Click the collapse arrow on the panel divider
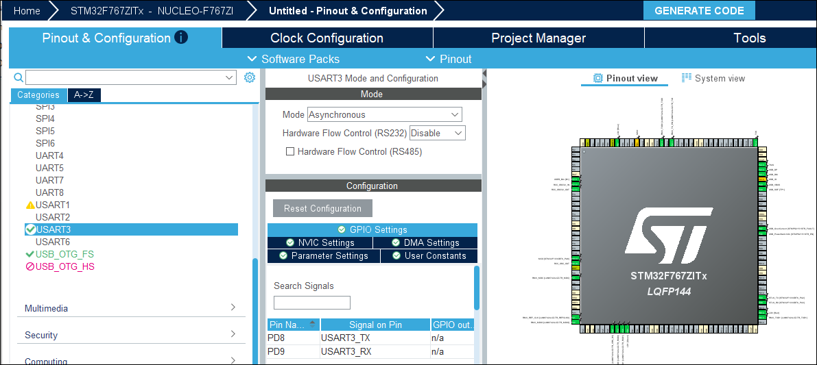 pyautogui.click(x=484, y=73)
